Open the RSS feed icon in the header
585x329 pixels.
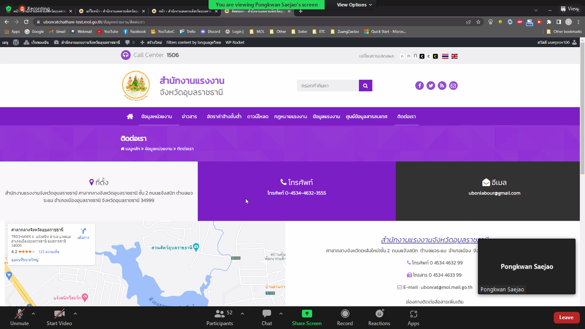pyautogui.click(x=442, y=86)
